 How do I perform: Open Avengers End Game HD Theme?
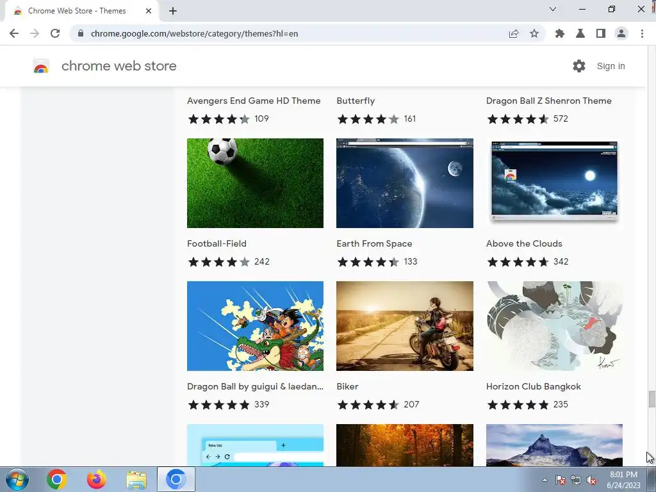254,101
